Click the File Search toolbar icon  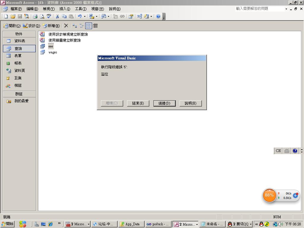[26, 17]
